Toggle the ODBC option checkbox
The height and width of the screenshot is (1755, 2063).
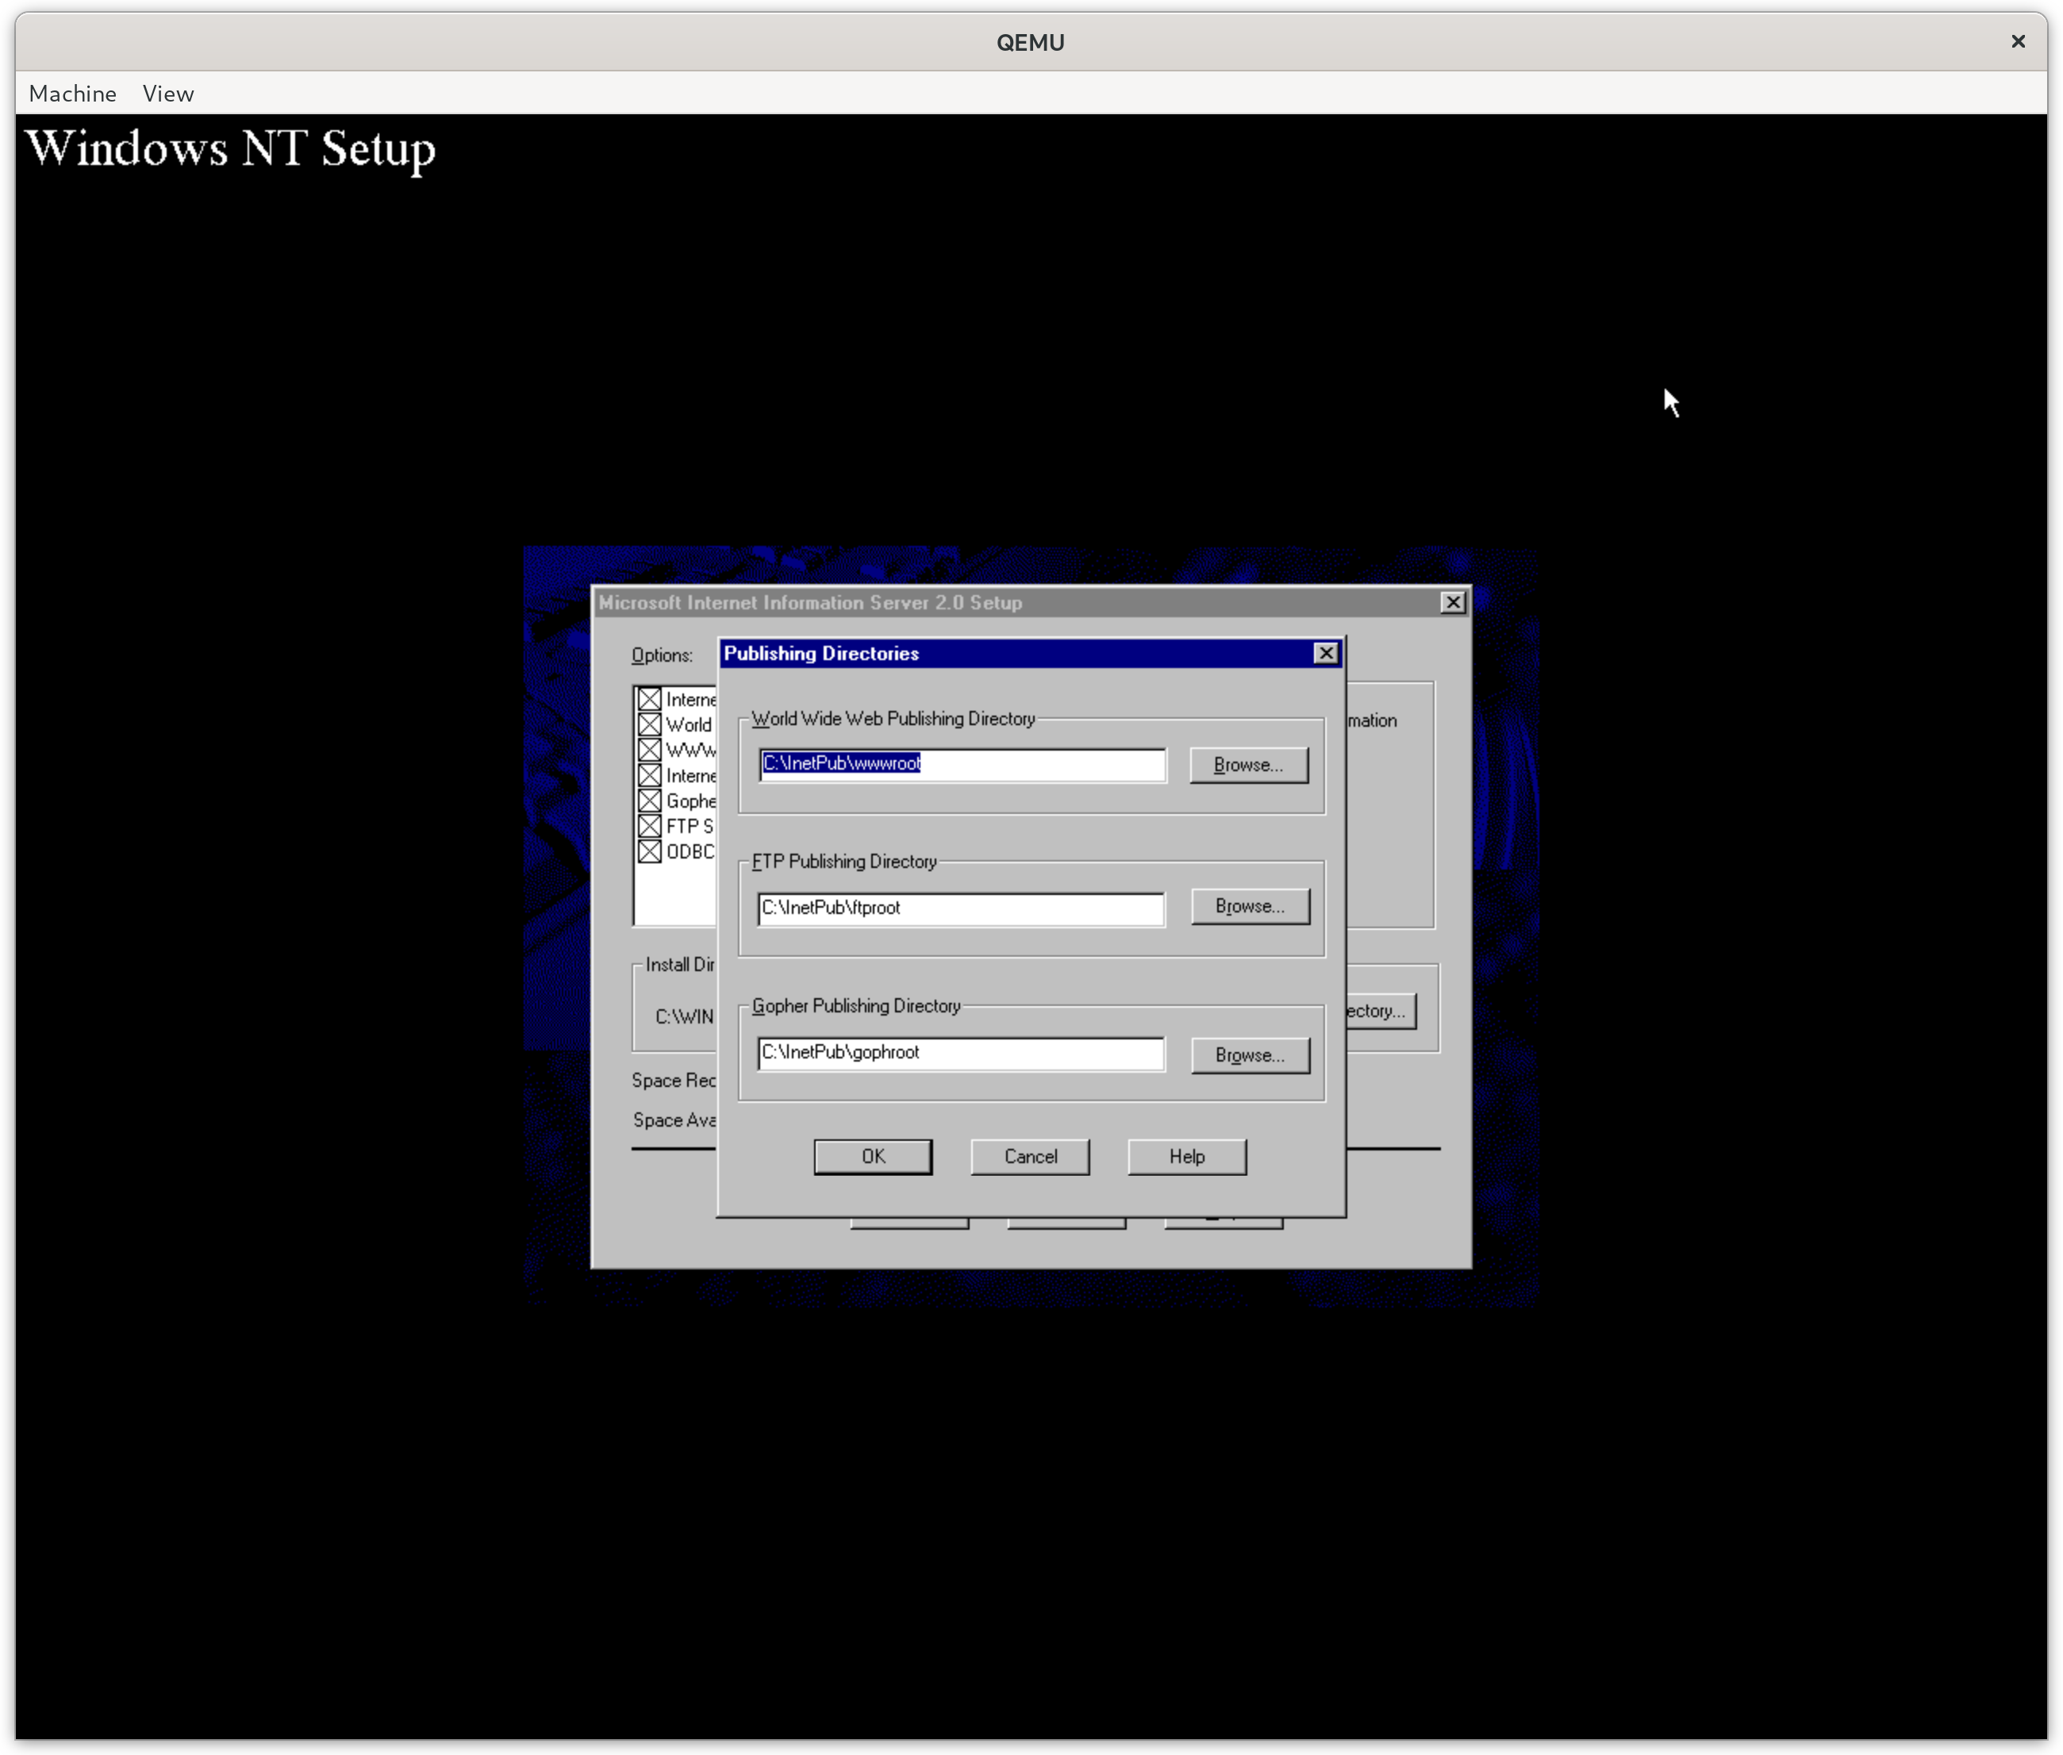(650, 851)
